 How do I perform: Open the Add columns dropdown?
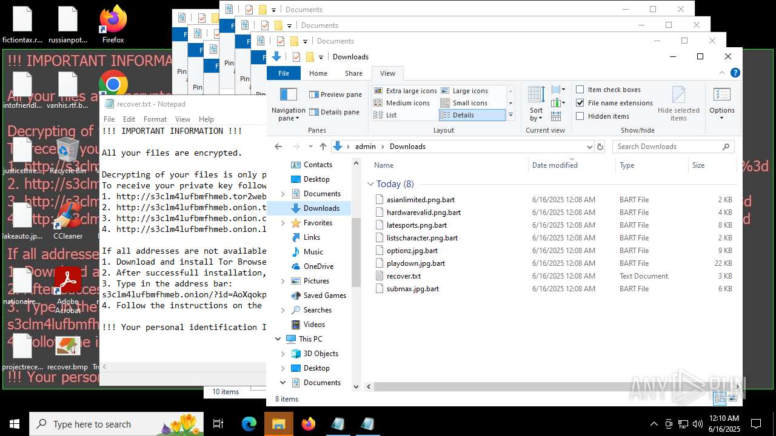558,103
